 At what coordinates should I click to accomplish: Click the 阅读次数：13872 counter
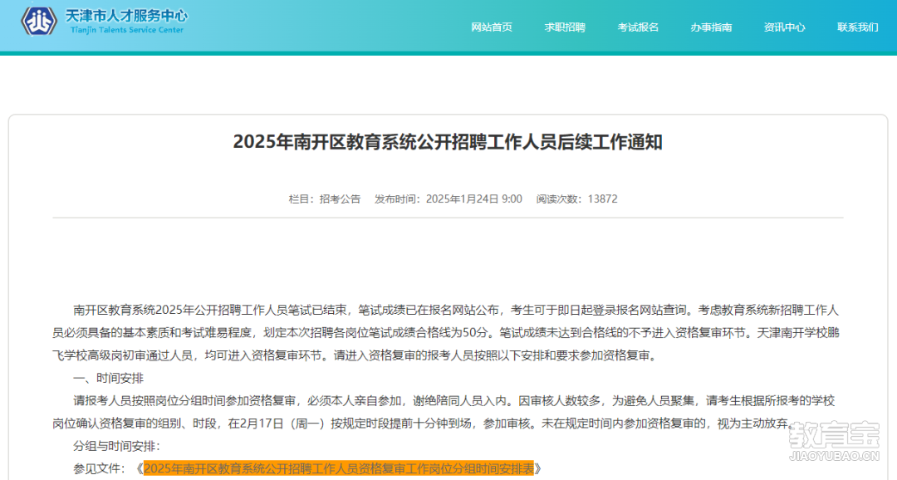pos(576,199)
